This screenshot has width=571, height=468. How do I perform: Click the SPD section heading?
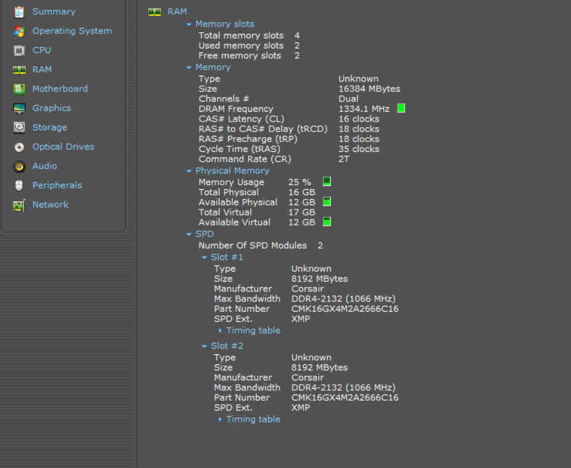(x=205, y=234)
